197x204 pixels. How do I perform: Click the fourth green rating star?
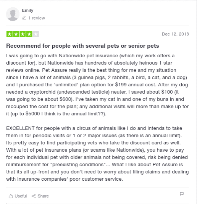tap(29, 34)
